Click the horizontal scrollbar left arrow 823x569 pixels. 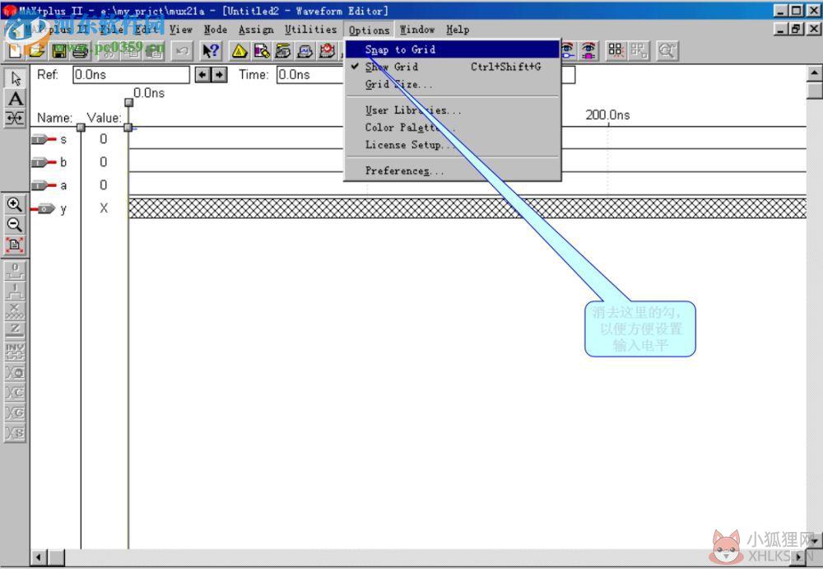(39, 557)
